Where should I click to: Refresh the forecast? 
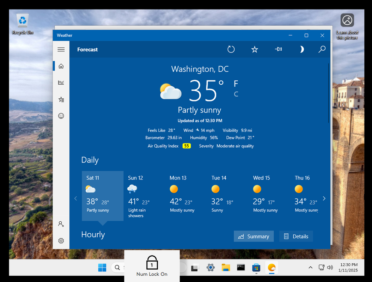coord(231,49)
